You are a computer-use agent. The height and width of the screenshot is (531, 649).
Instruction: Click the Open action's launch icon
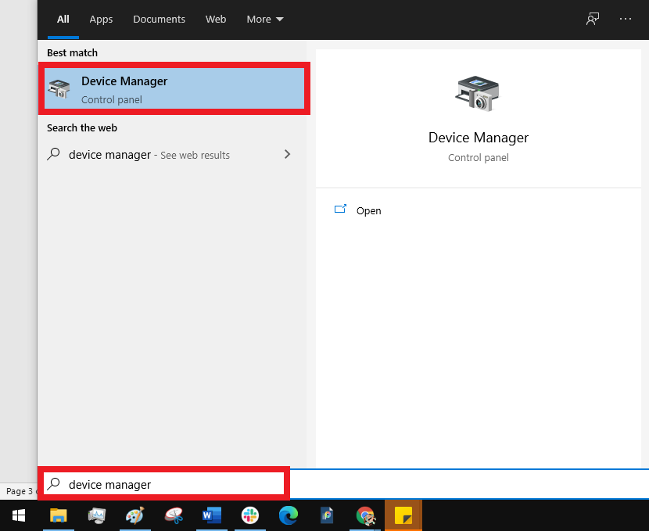pos(340,209)
